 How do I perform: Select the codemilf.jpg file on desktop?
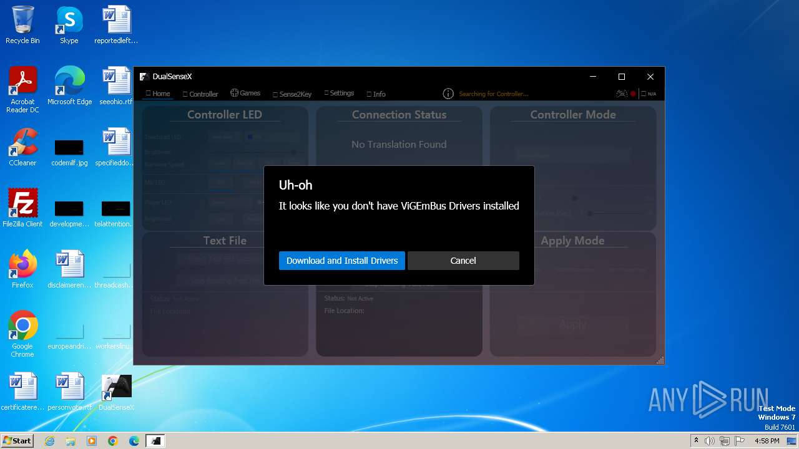[x=69, y=152]
